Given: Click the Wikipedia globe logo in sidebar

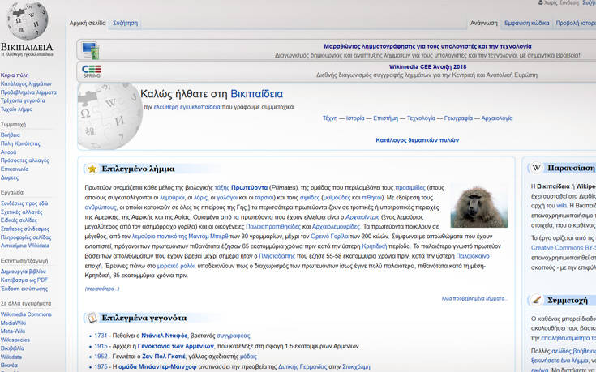Looking at the screenshot, I should (28, 21).
